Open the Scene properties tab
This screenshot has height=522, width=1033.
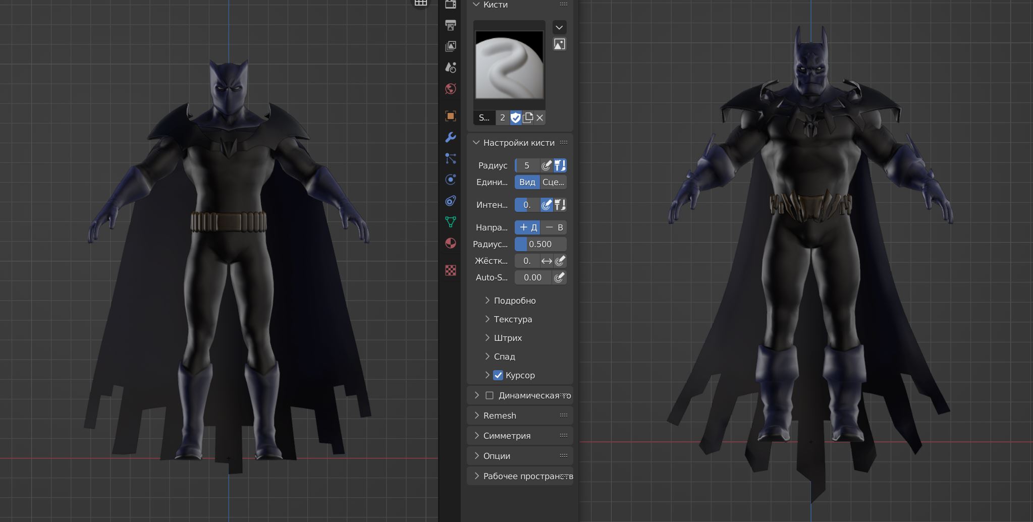[451, 68]
